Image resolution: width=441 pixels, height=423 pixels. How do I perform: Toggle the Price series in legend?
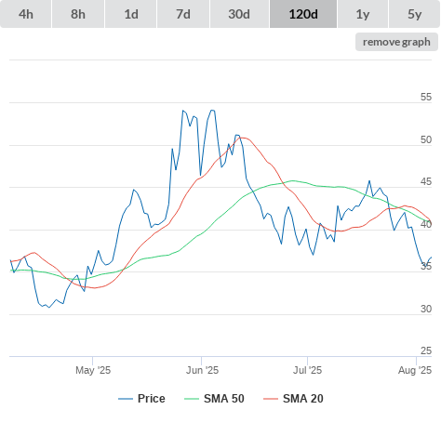(x=141, y=399)
